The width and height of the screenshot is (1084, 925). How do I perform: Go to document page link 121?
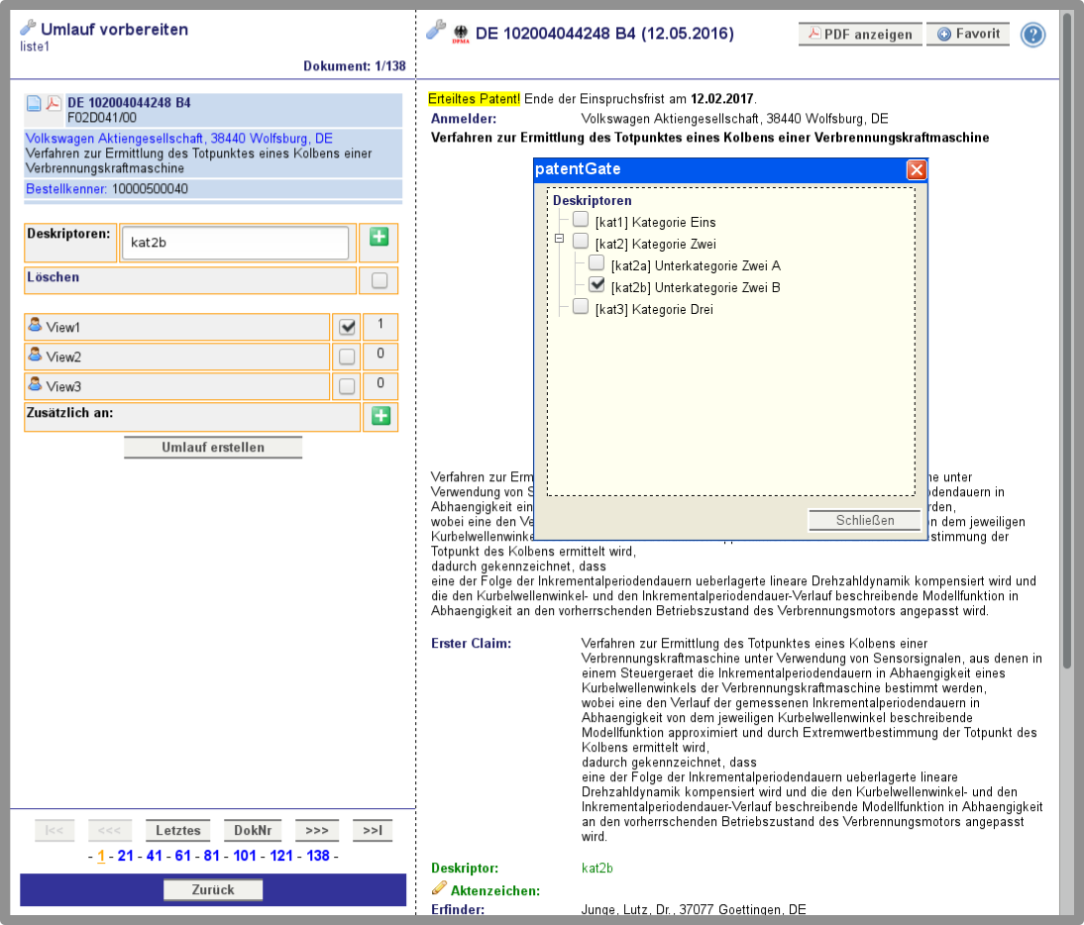pos(281,856)
